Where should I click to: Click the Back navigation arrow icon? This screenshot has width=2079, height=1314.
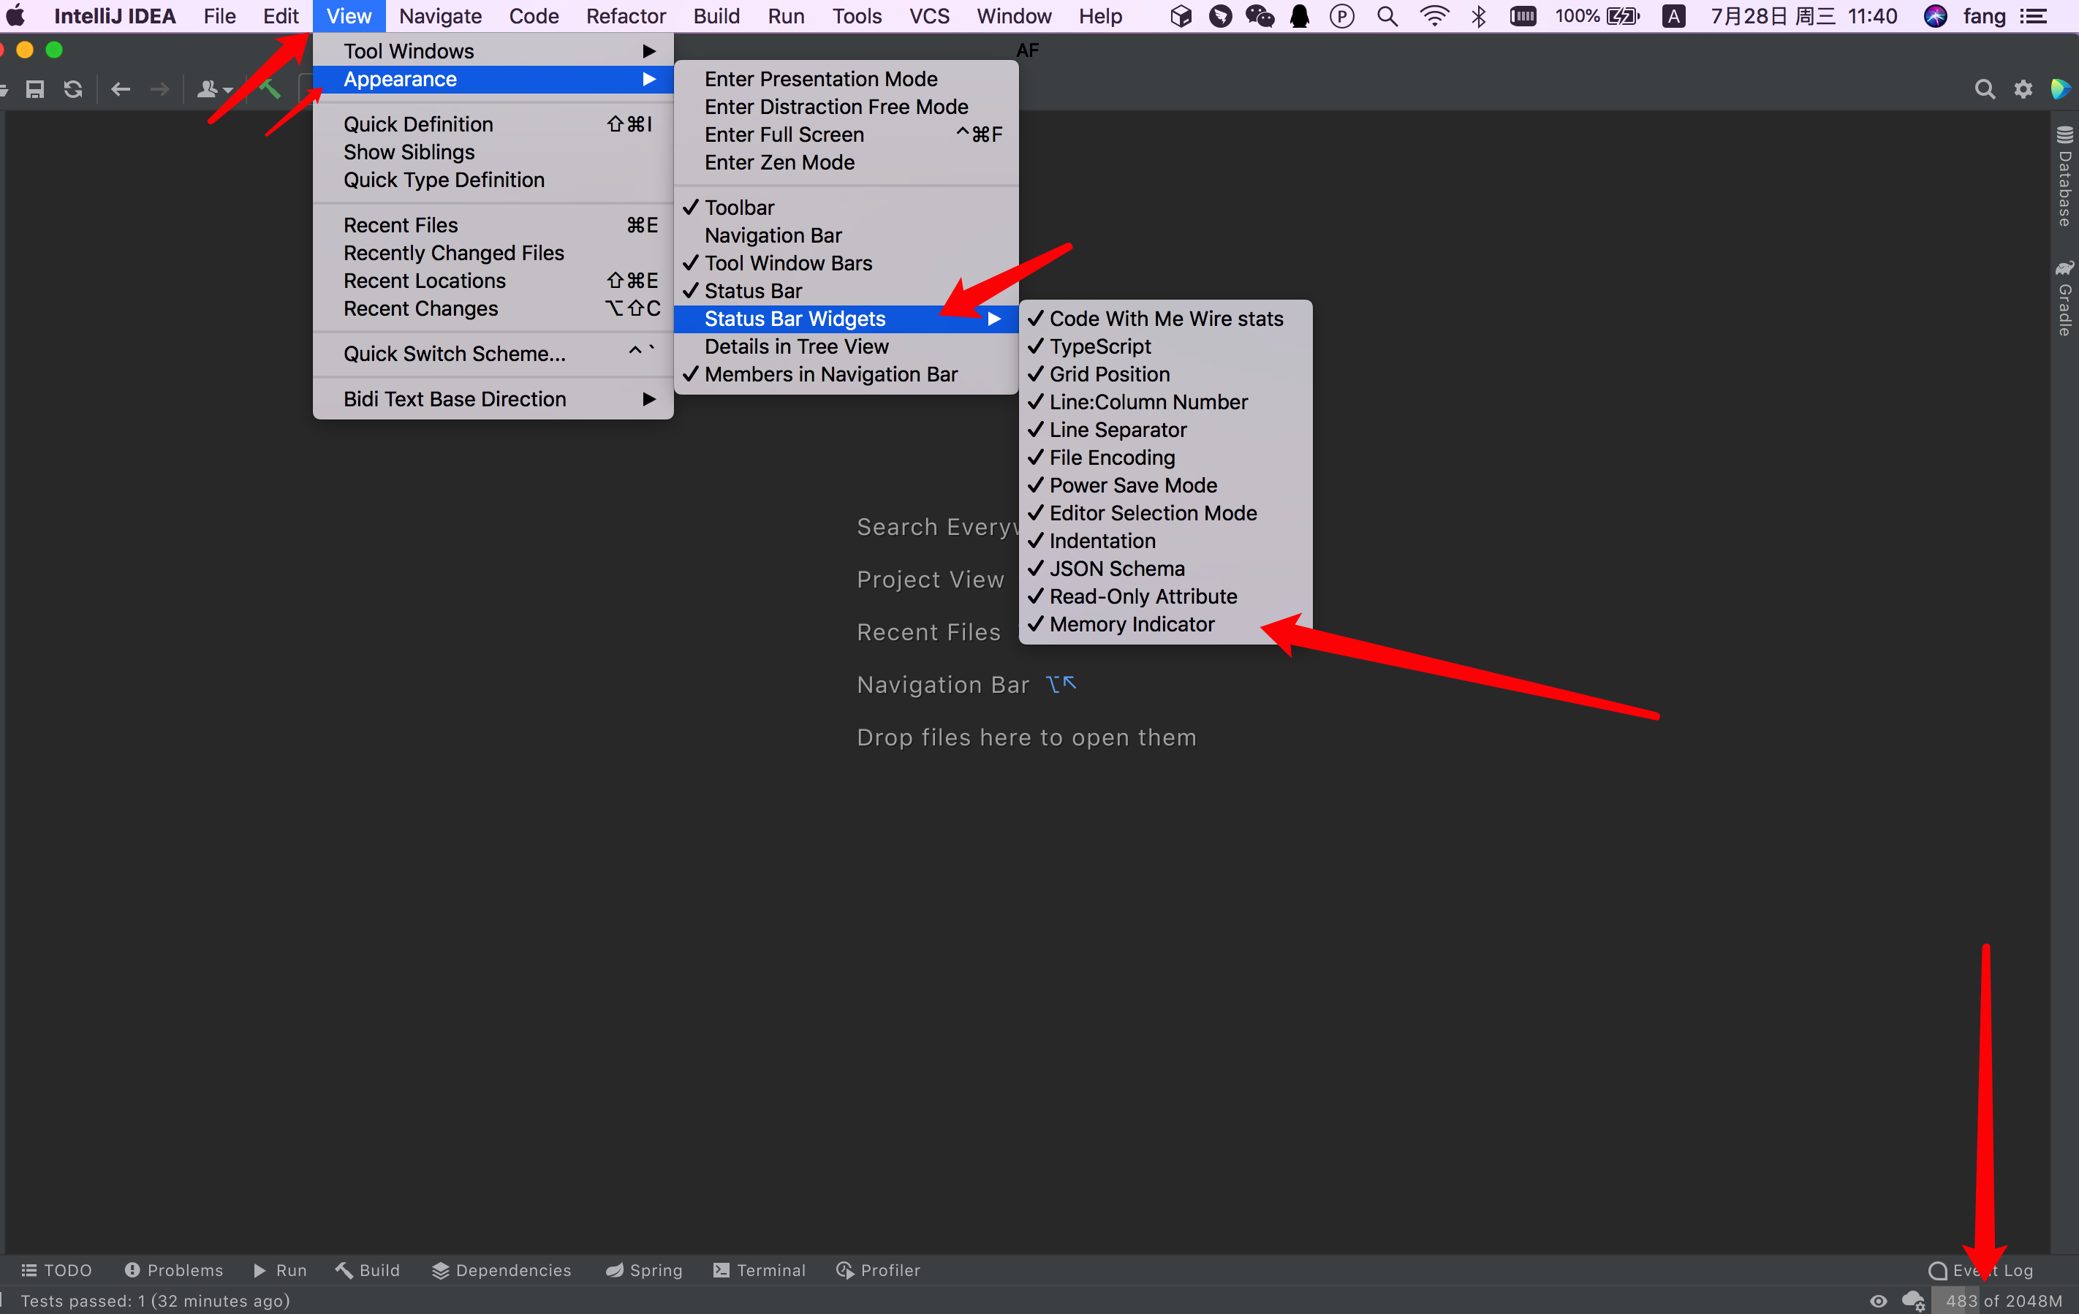[121, 89]
